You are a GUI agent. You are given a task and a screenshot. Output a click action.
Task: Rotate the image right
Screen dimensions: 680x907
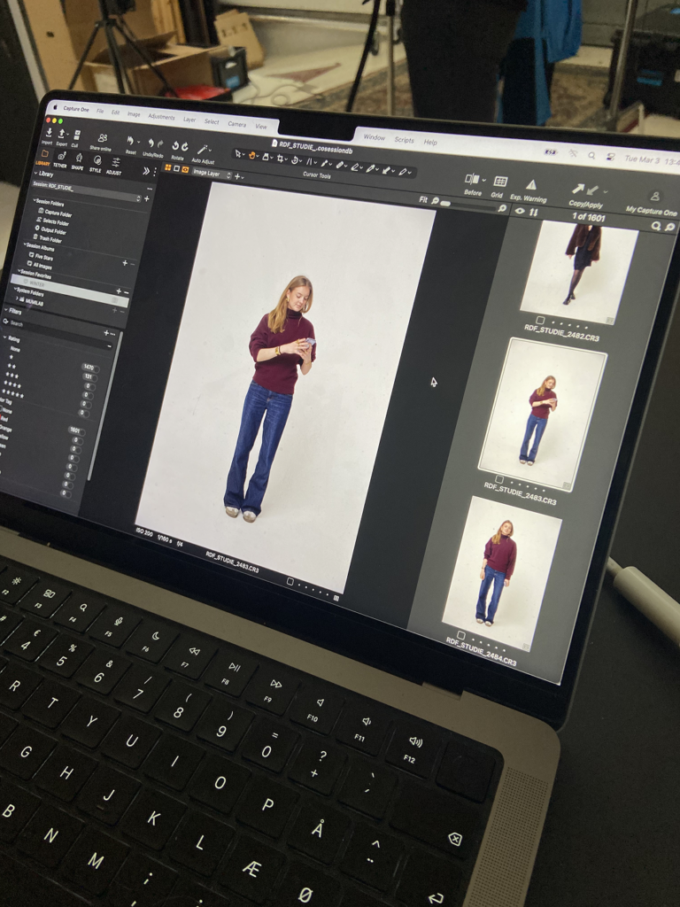coord(185,146)
